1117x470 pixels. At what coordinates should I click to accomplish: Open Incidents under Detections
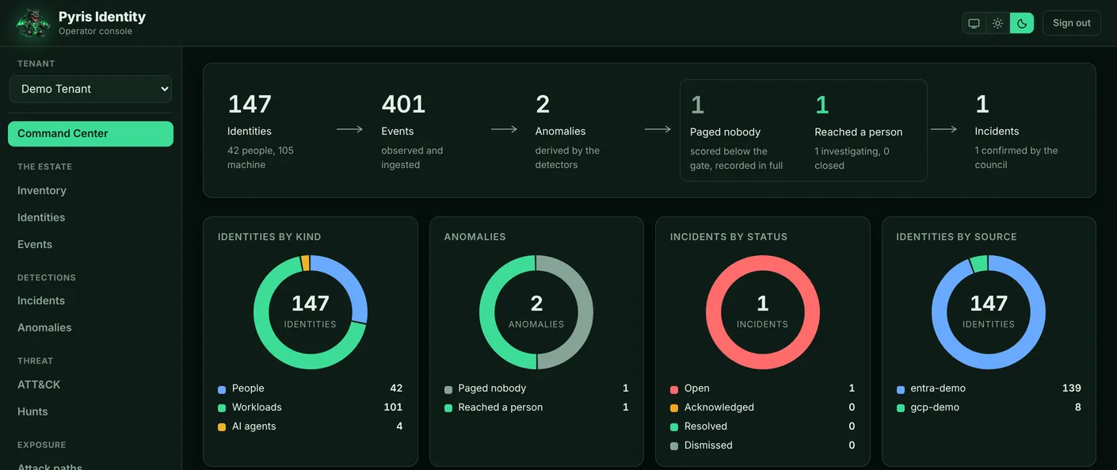tap(41, 300)
